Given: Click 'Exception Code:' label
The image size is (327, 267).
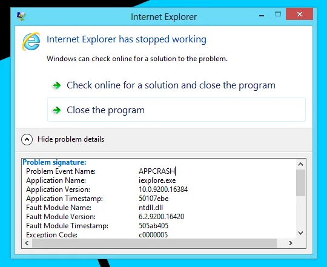Looking at the screenshot, I should 51,235.
